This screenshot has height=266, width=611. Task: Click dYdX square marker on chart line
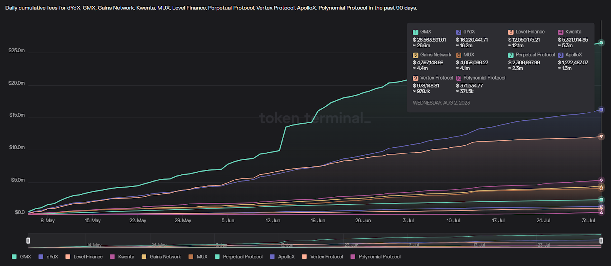[601, 110]
